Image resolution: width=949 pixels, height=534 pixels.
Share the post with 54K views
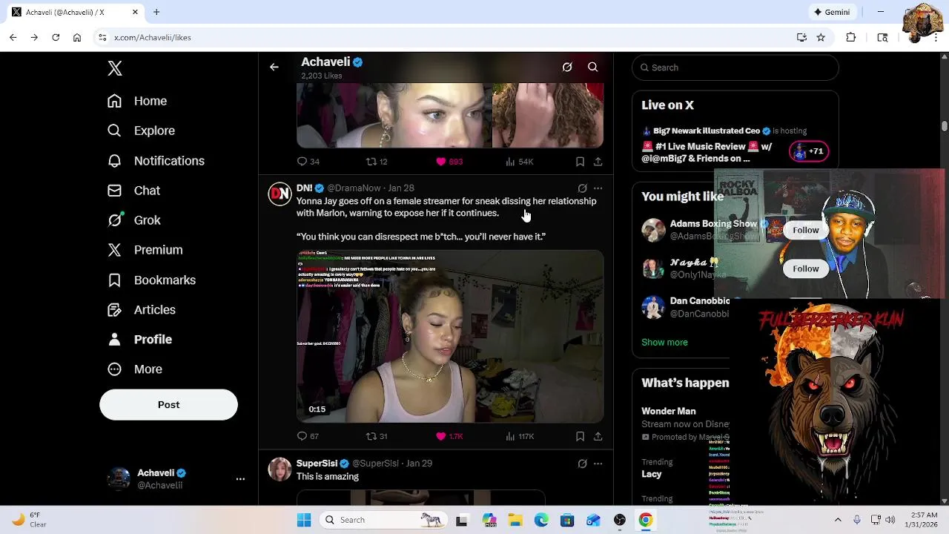point(598,162)
